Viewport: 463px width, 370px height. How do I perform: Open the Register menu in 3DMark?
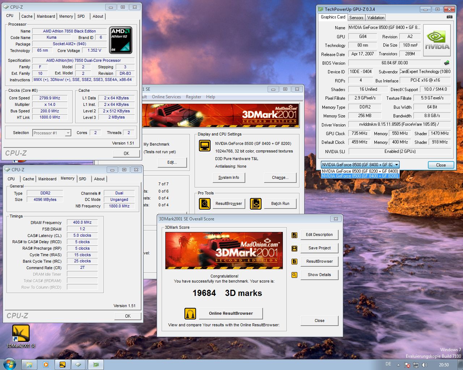pos(194,97)
